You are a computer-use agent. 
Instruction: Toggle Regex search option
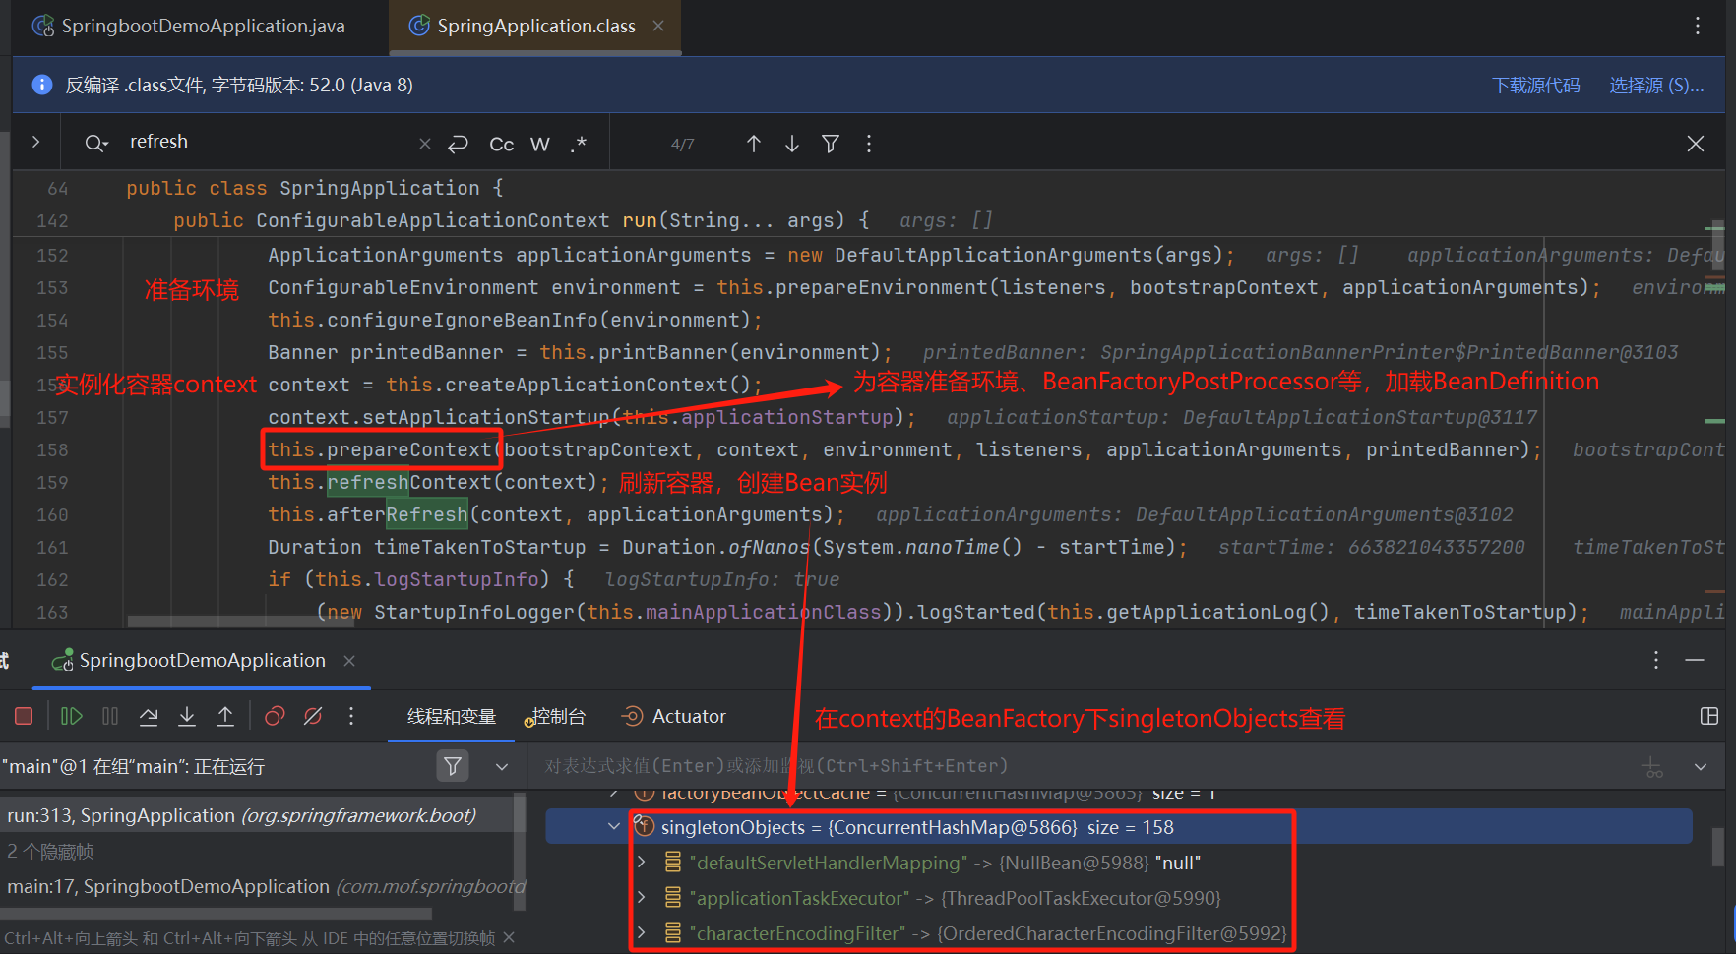coord(579,144)
